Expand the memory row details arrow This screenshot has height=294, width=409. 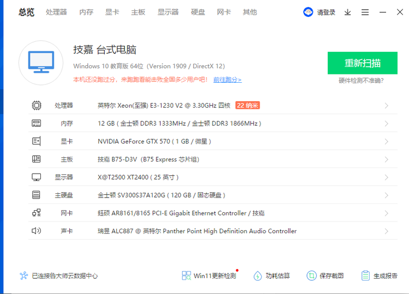click(386, 124)
